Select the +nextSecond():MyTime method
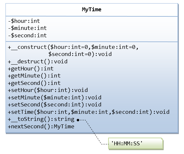Screen dimensions: 184x154 click(x=41, y=127)
